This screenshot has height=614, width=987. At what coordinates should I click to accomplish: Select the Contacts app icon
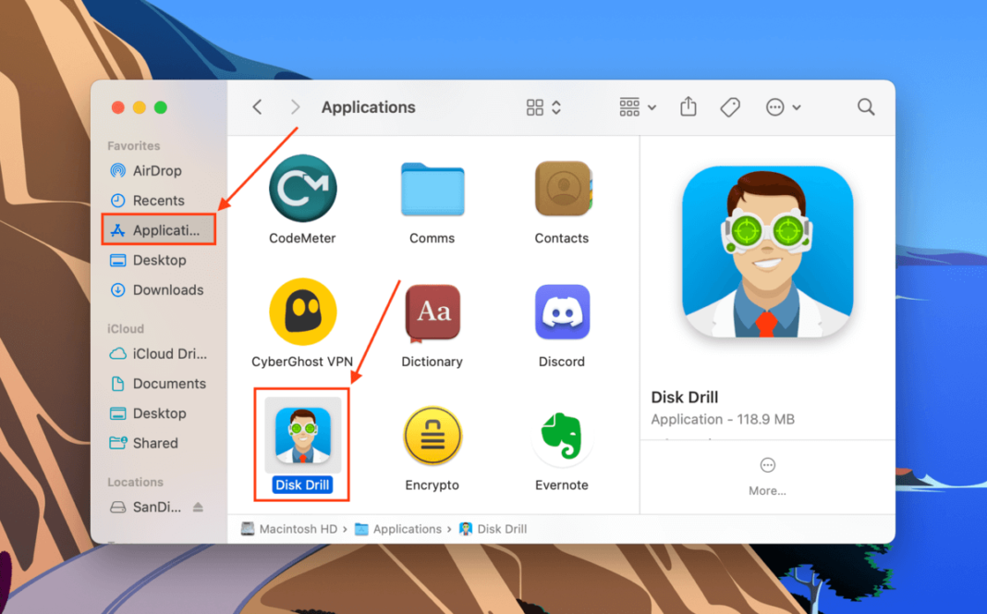tap(562, 190)
